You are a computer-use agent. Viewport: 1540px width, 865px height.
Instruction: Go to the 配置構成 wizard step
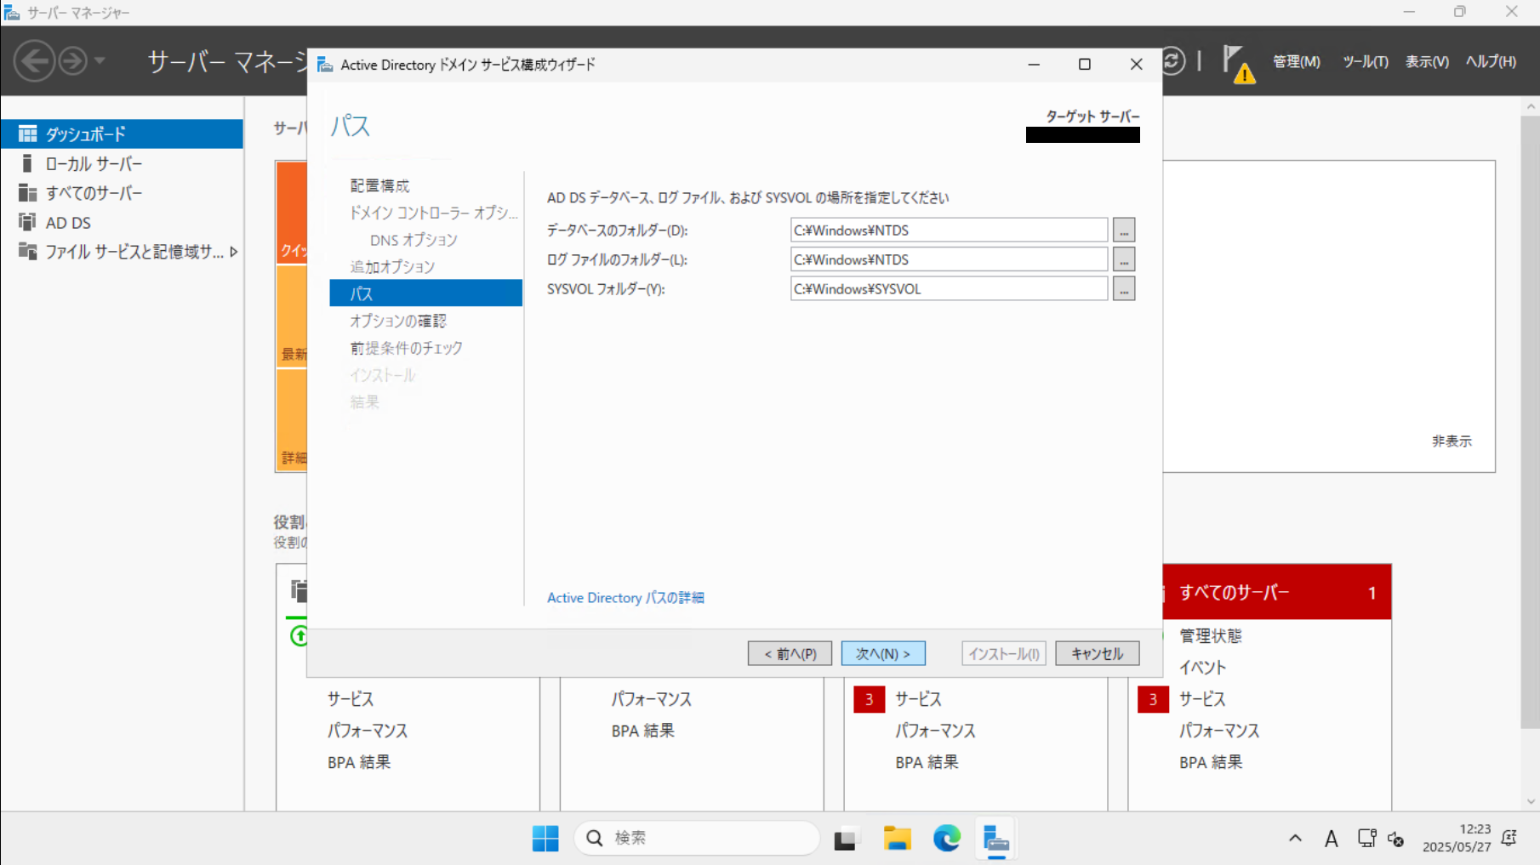pos(379,185)
